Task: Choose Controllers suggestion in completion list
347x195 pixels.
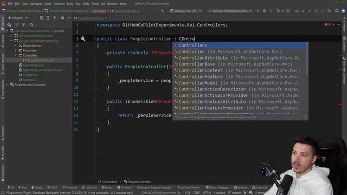Action: coord(240,45)
